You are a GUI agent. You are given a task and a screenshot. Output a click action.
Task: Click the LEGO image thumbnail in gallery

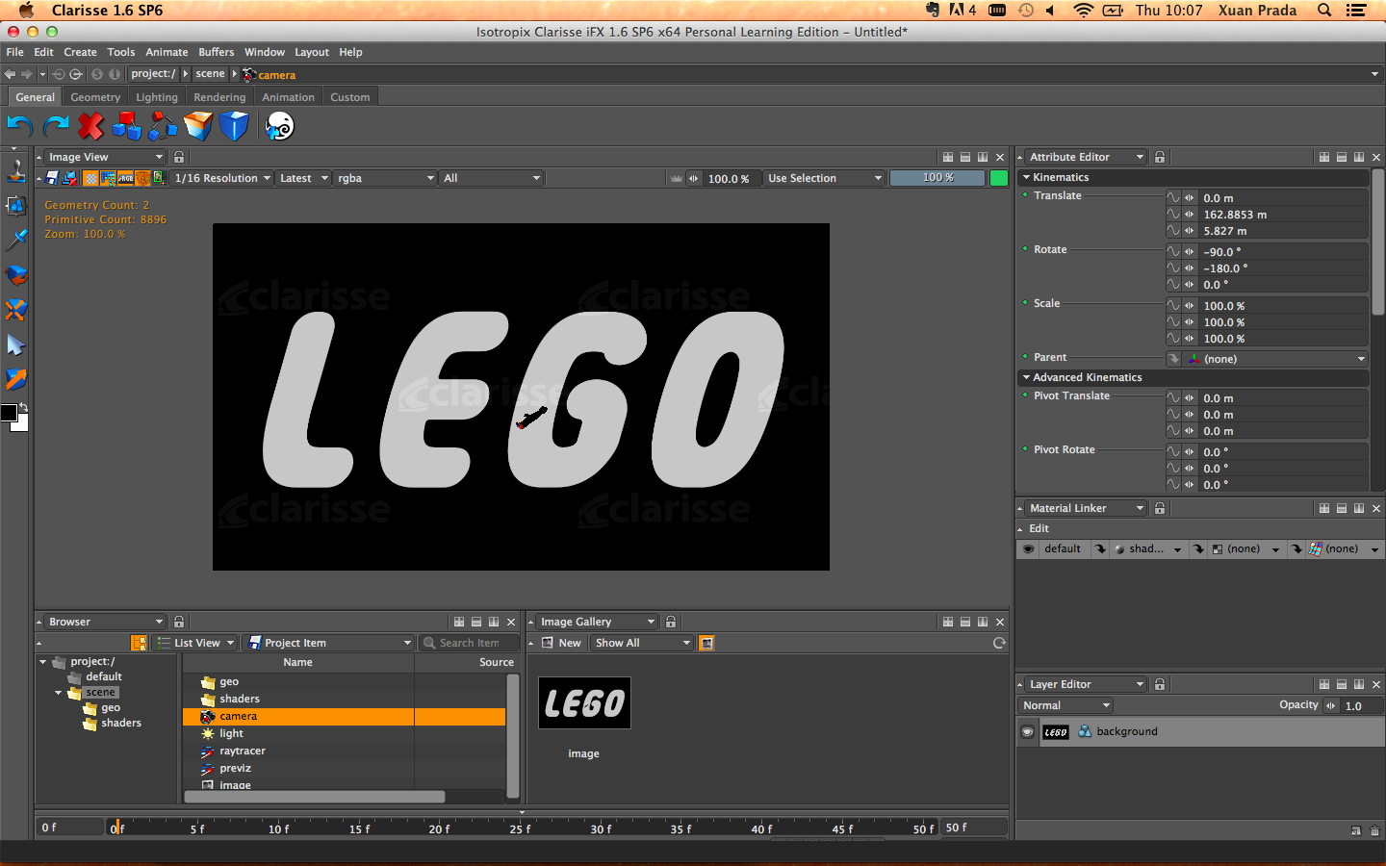coord(584,703)
